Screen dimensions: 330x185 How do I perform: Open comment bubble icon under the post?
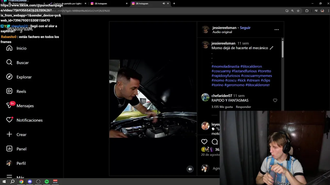215,142
